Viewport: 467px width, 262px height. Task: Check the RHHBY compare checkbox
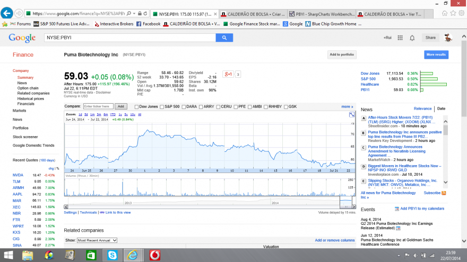coord(266,106)
